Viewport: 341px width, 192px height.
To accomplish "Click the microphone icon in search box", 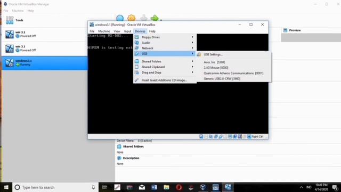I will [x=93, y=187].
